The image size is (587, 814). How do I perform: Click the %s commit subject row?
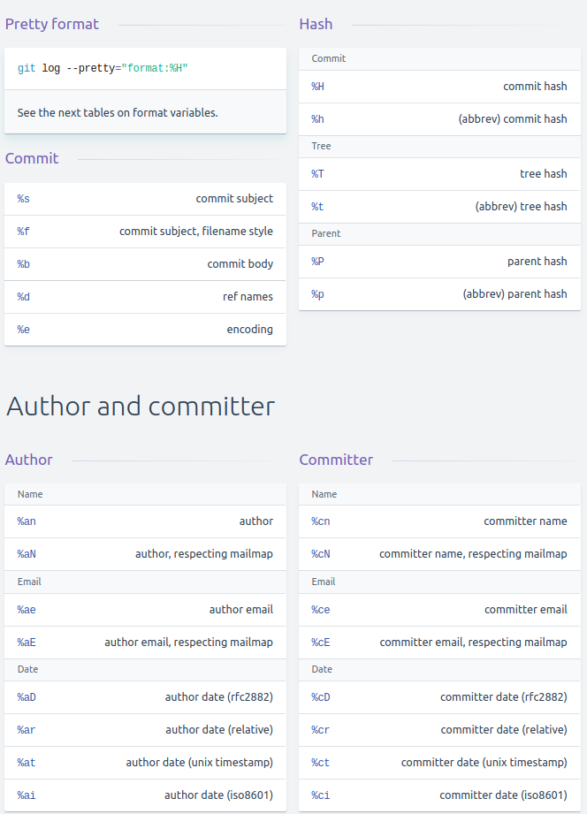pos(145,199)
